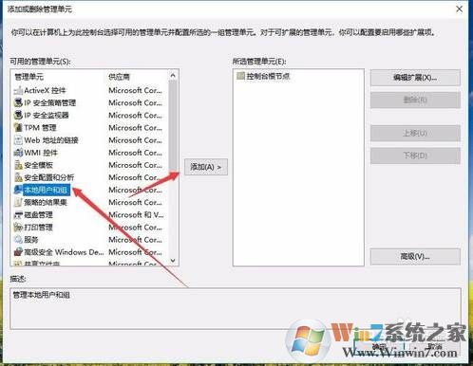473x366 pixels.
Task: Click the 服务 gear icon
Action: tap(18, 240)
